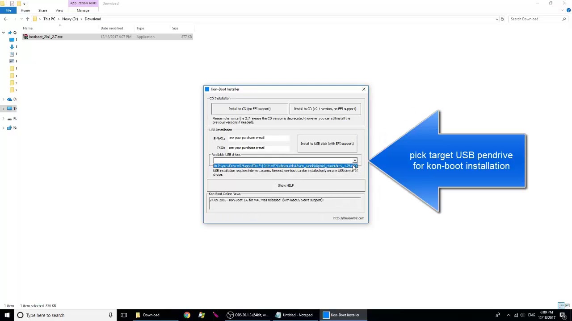Select konboot_2in1_2.7.exe file
Image resolution: width=572 pixels, height=321 pixels.
[108, 37]
